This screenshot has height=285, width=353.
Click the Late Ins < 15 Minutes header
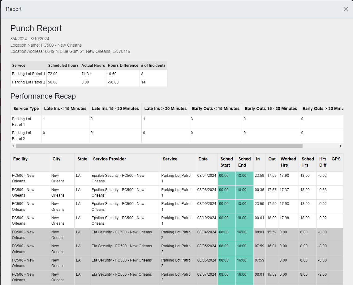[65, 108]
